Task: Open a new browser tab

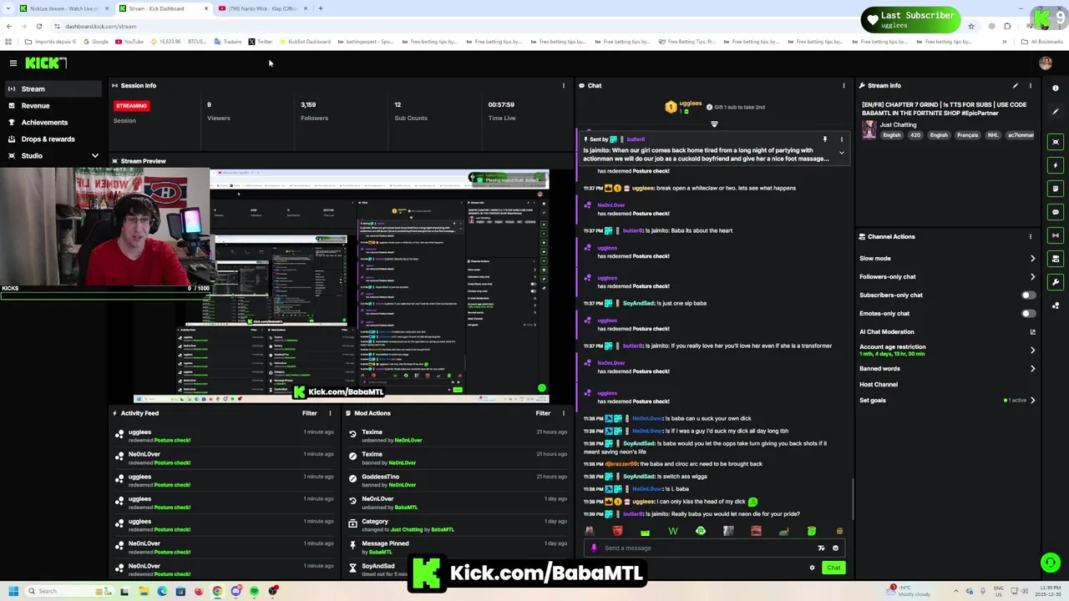Action: (320, 8)
